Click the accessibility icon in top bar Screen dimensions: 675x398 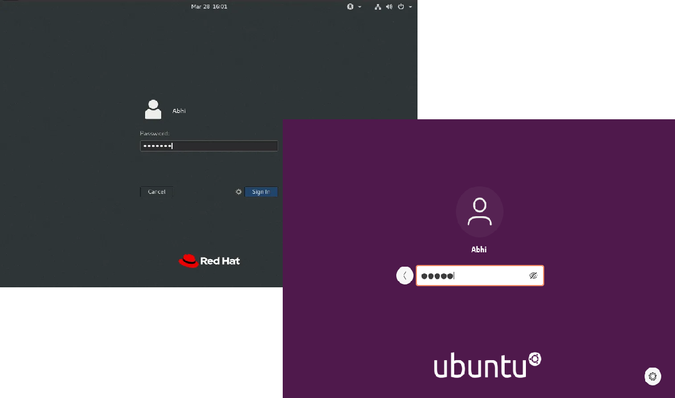tap(350, 7)
